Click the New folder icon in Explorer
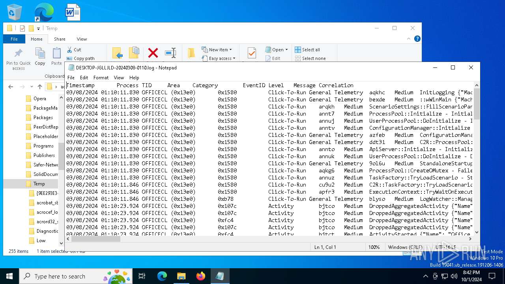The image size is (505, 284). (191, 53)
